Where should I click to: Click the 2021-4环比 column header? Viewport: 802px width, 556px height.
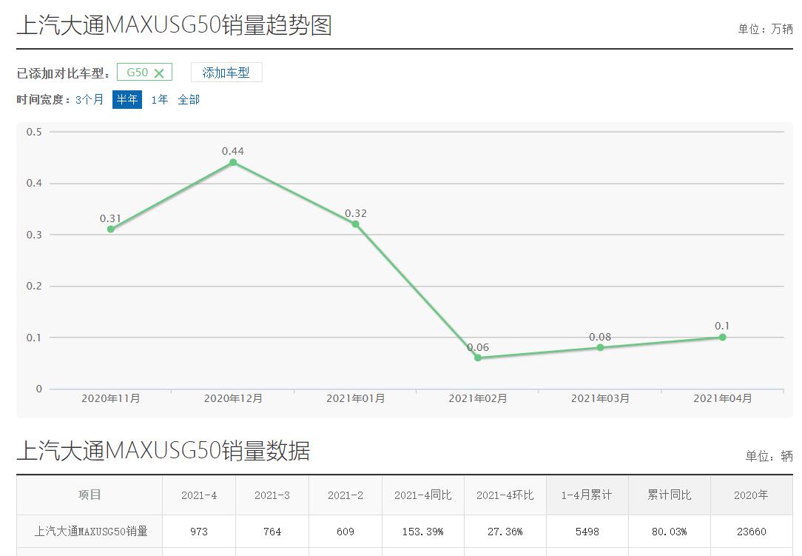[x=505, y=495]
